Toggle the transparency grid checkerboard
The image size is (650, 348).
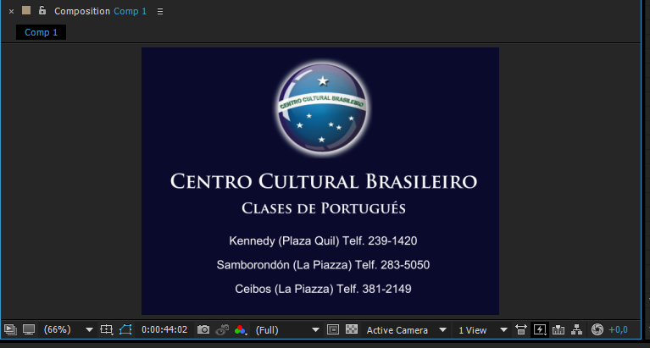click(352, 329)
